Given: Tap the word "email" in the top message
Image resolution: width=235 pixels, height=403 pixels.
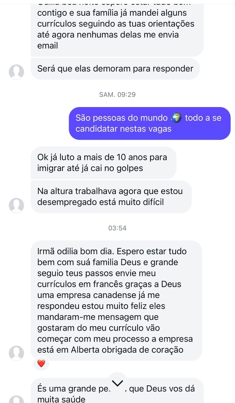Looking at the screenshot, I should pos(48,46).
